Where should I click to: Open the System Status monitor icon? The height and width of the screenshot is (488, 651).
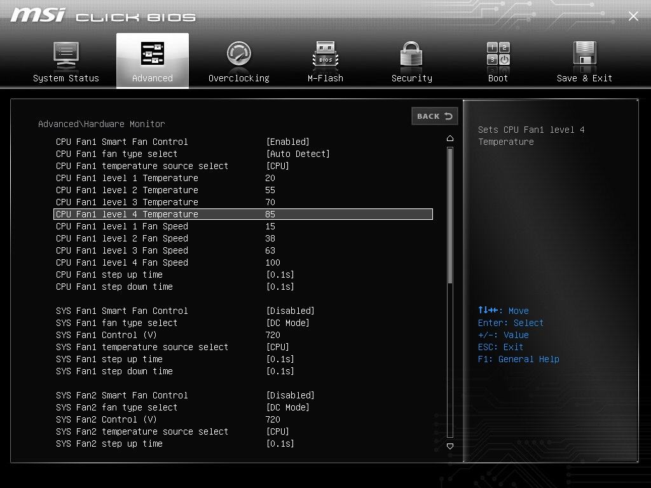click(66, 55)
